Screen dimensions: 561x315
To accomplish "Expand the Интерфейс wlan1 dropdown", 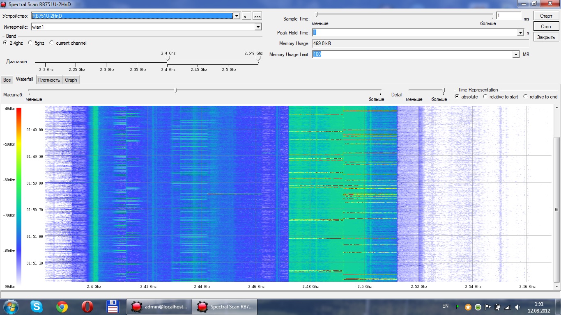I will click(x=258, y=27).
